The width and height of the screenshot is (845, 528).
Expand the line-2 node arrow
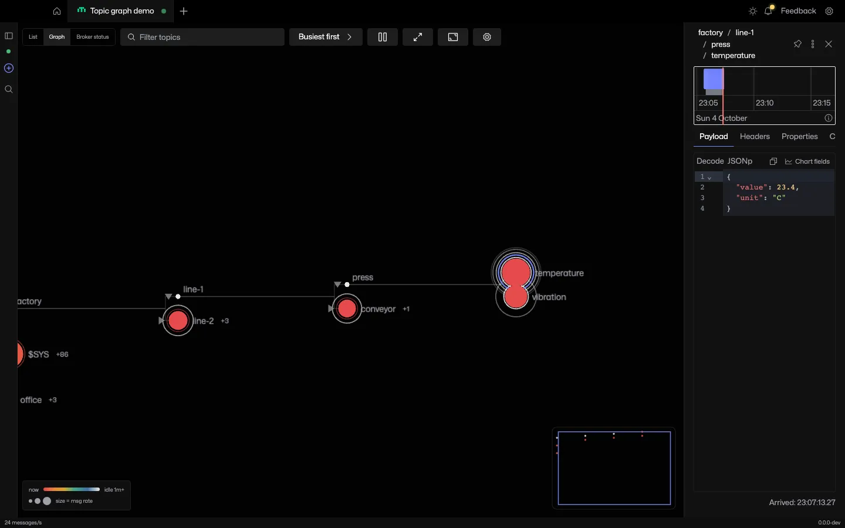pos(161,321)
